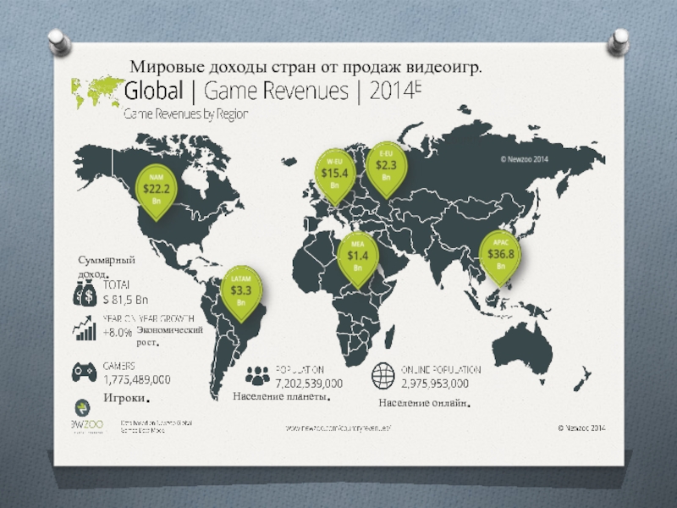677x508 pixels.
Task: Click the left top push pin
Action: coord(58,41)
